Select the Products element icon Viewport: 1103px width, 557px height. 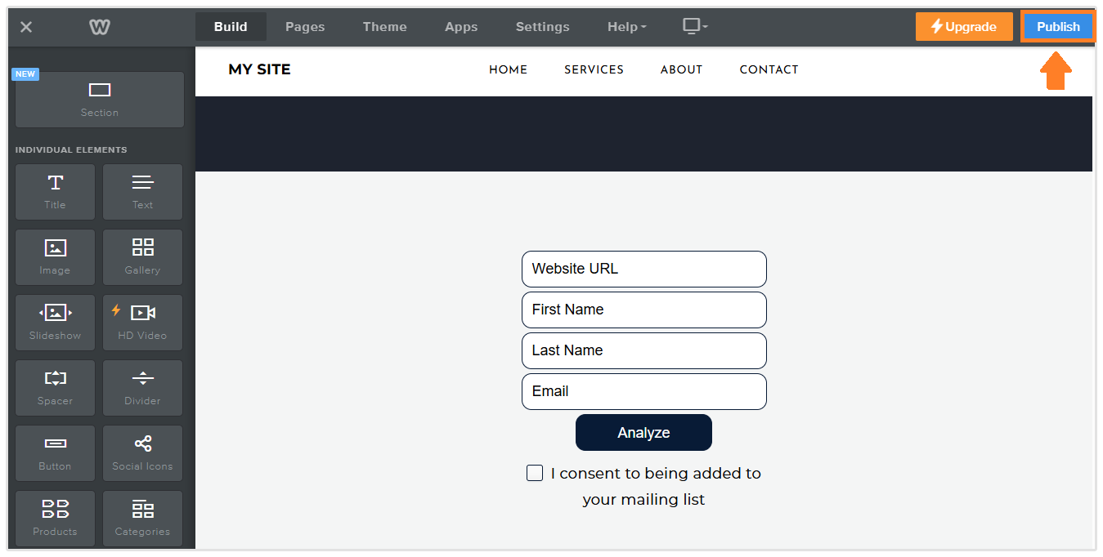point(55,518)
